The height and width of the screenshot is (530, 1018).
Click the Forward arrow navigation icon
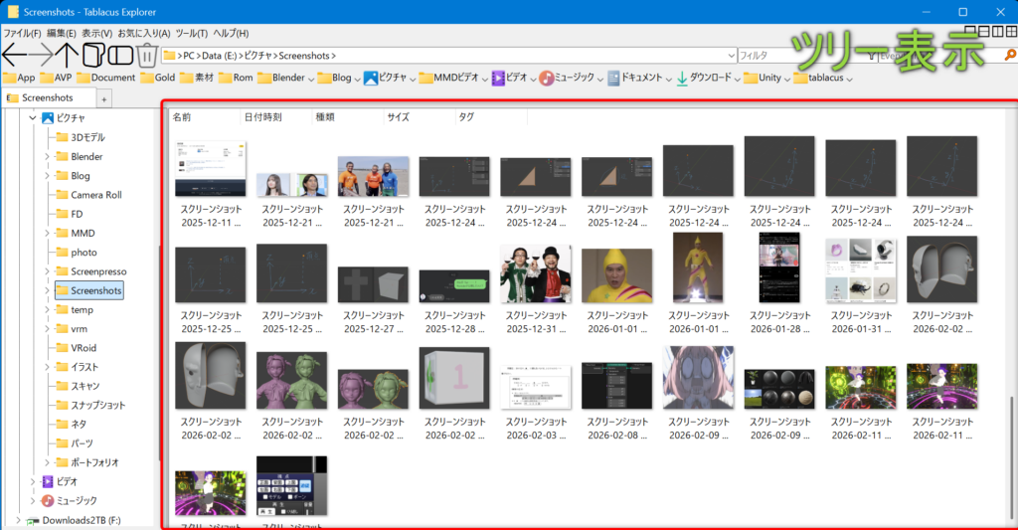coord(41,54)
